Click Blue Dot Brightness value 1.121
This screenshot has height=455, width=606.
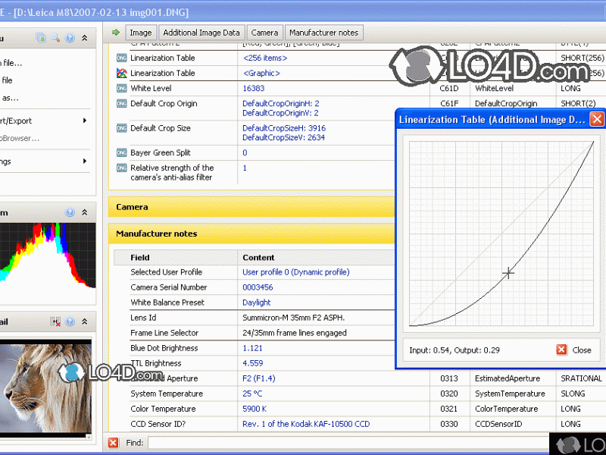(252, 348)
